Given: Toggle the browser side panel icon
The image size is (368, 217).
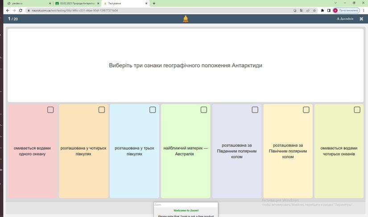Looking at the screenshot, I should 329,11.
